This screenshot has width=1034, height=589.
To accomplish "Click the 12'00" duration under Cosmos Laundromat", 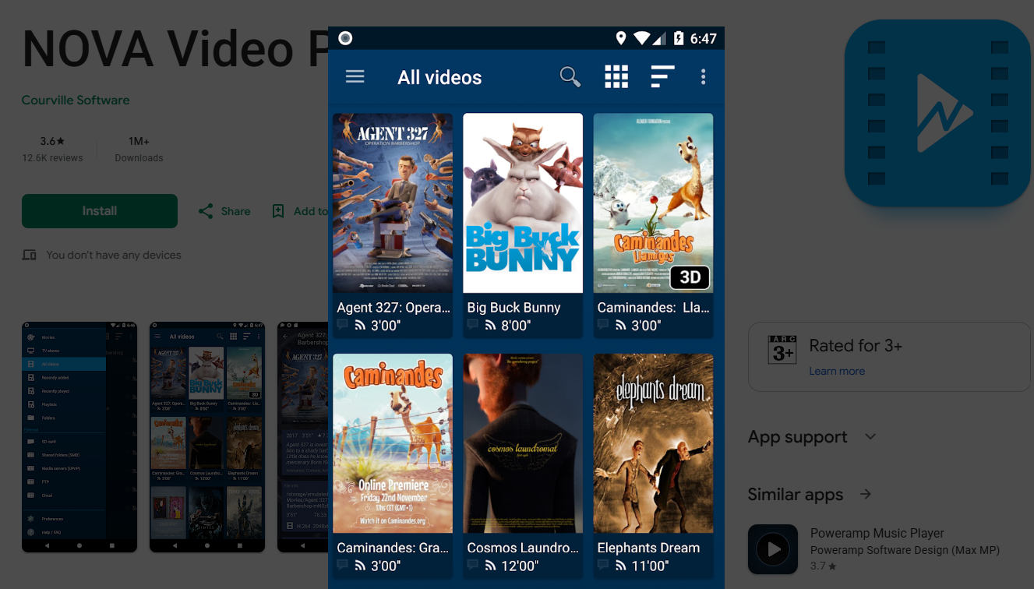I will (x=520, y=566).
